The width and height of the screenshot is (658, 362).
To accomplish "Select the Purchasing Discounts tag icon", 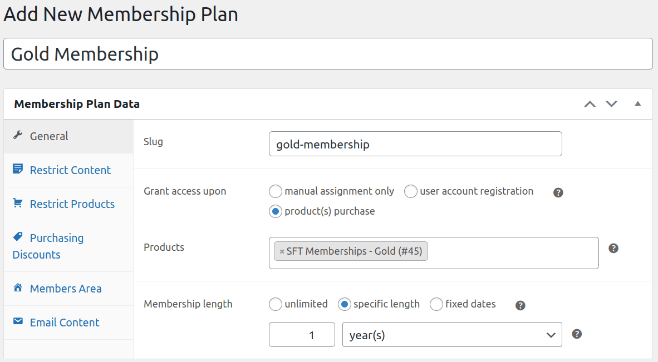I will (x=18, y=237).
